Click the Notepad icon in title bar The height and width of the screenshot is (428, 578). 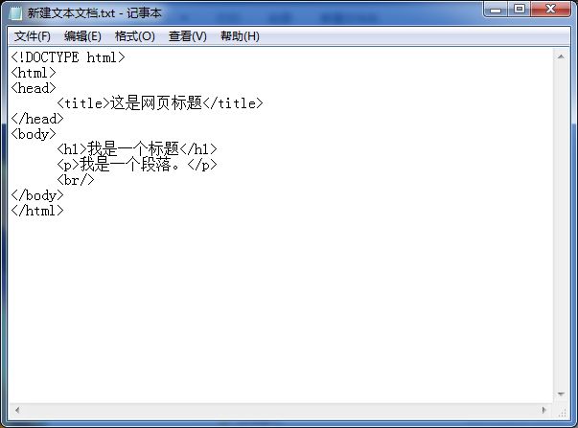pos(15,13)
